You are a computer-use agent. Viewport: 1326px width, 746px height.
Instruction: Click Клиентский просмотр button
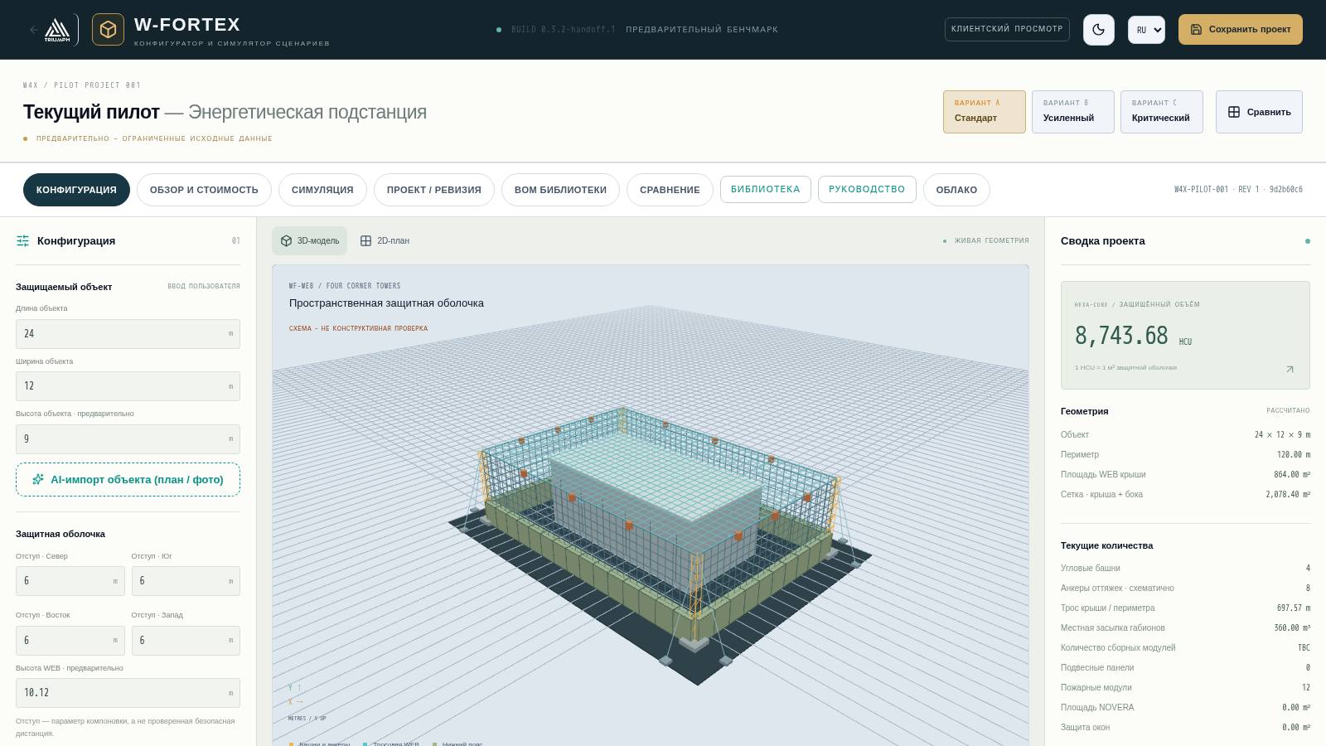[1007, 29]
